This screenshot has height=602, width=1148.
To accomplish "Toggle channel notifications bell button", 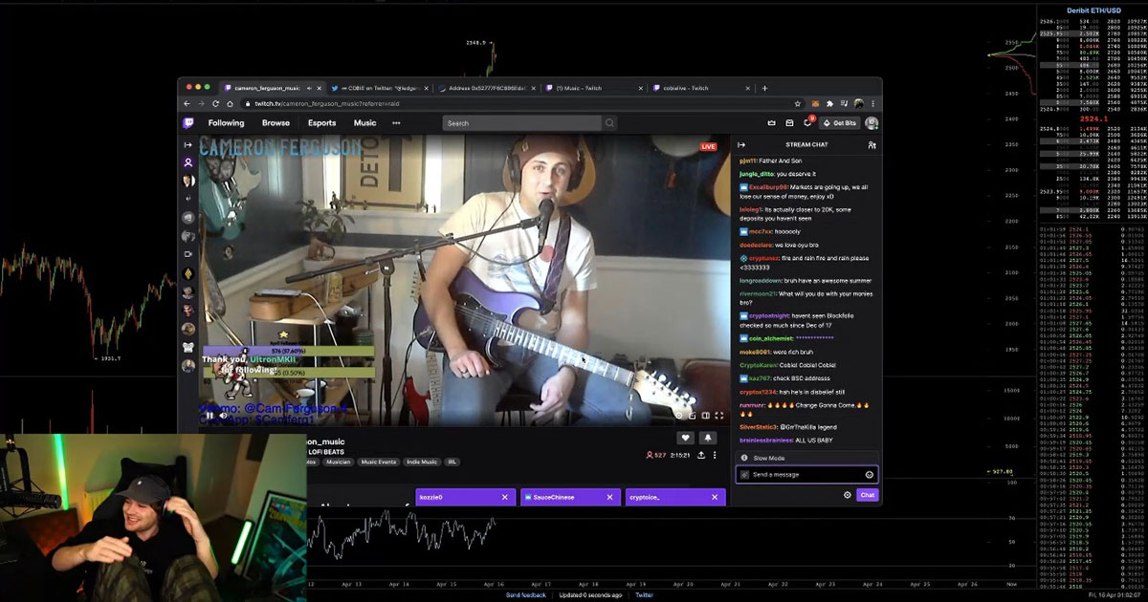I will (x=708, y=438).
